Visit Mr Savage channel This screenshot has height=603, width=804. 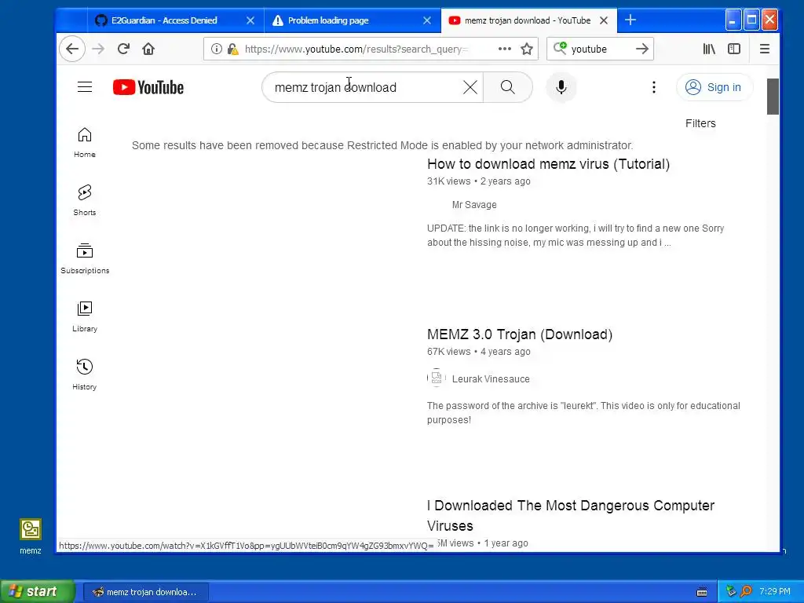pos(474,205)
